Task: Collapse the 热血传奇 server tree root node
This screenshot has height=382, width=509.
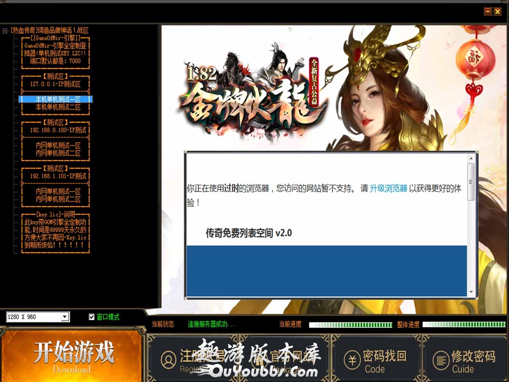Action: [x=5, y=31]
